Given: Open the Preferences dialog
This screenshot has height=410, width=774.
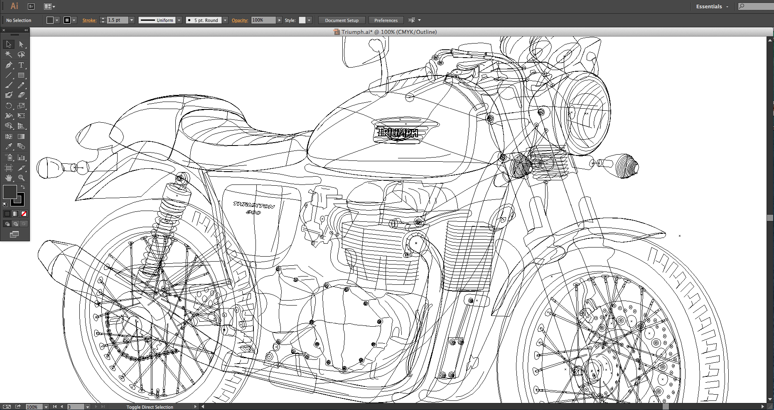Looking at the screenshot, I should click(x=386, y=20).
